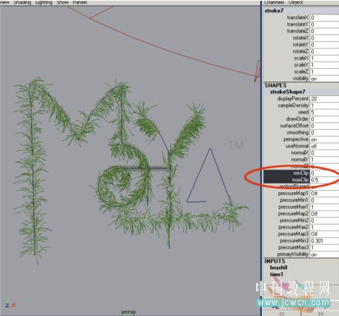The image size is (339, 316).
Task: Select the pressureMin3 attribute label
Action: point(294,240)
